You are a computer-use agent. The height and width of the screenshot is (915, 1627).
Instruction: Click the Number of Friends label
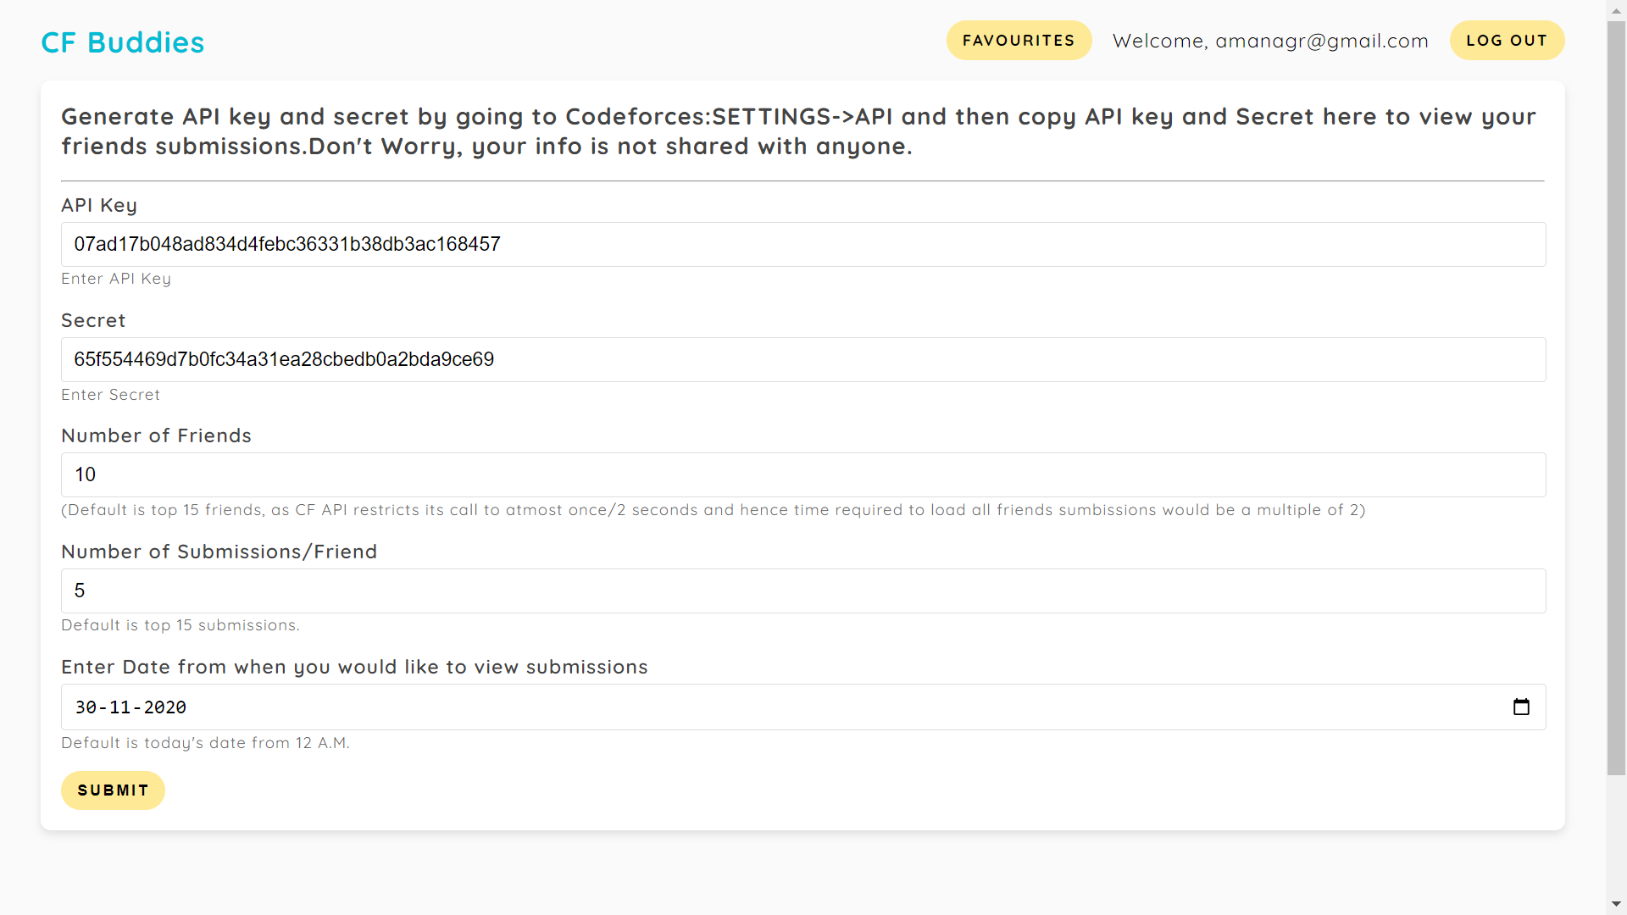156,435
